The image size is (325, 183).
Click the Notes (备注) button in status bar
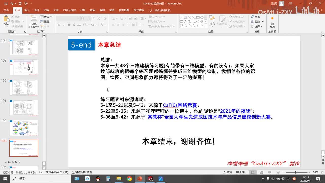click(227, 172)
